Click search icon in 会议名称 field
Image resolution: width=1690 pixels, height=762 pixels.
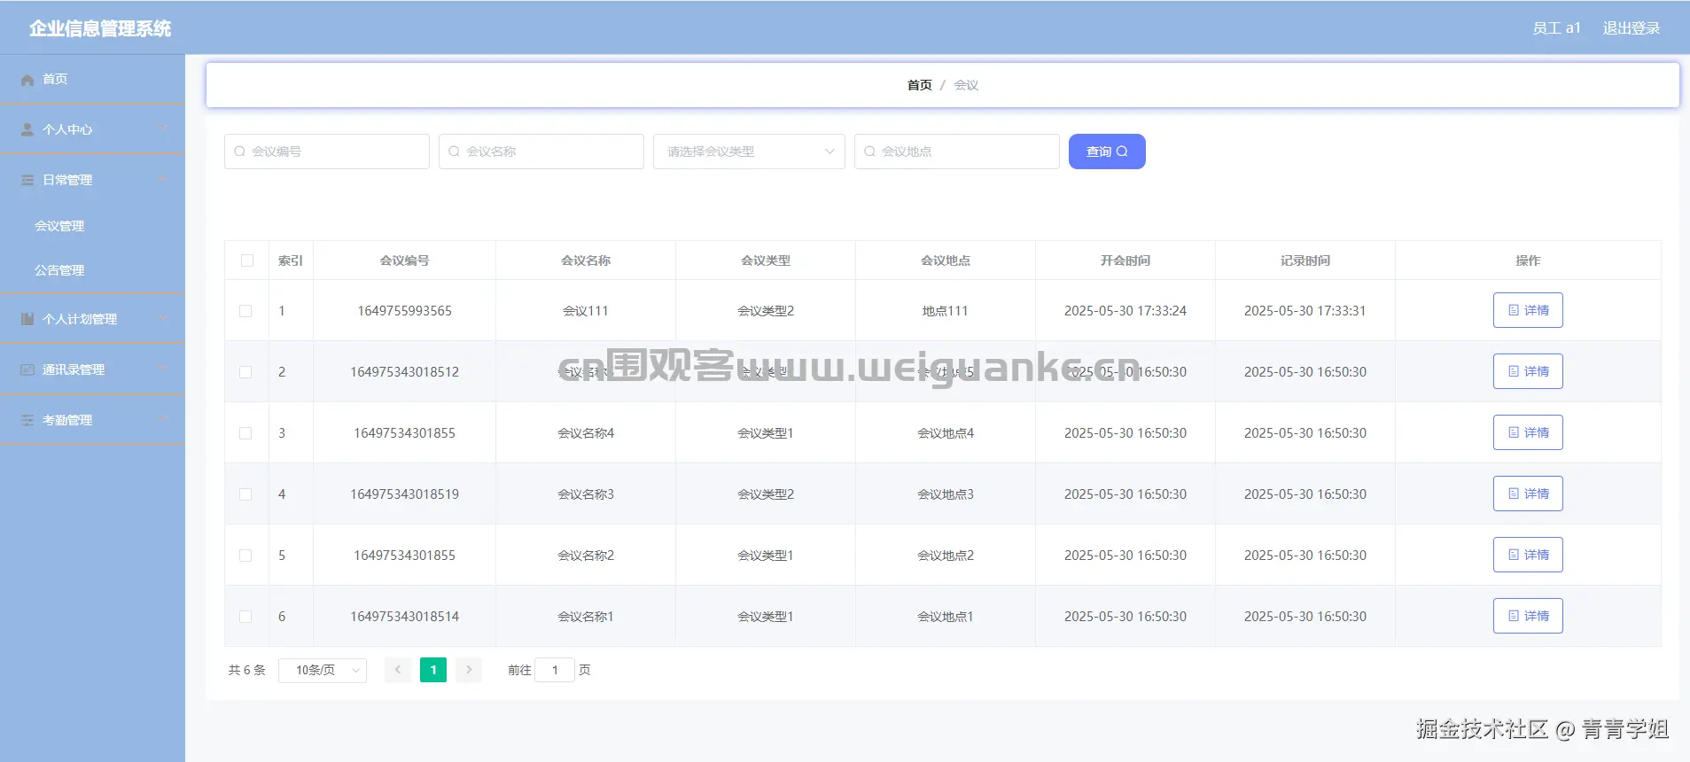tap(454, 152)
